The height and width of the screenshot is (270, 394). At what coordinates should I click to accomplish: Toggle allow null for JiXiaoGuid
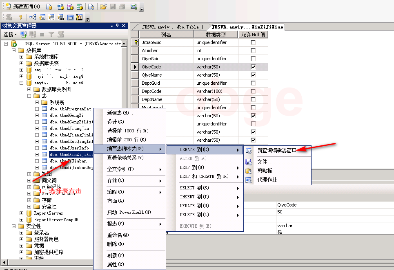(253, 42)
